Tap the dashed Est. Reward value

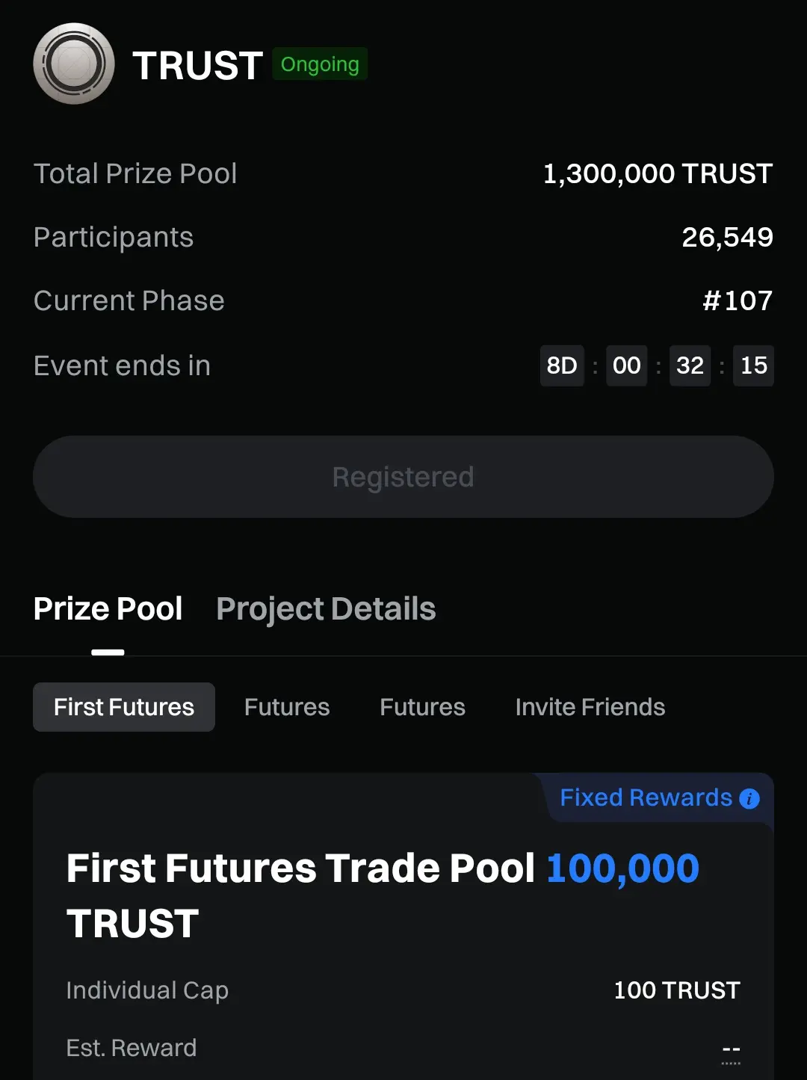pos(731,1049)
